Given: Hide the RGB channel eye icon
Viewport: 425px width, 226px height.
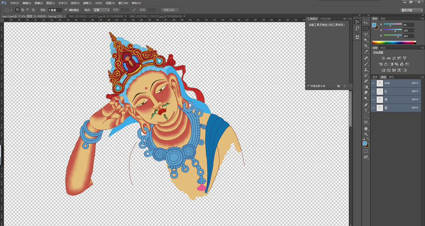Looking at the screenshot, I should coord(373,83).
